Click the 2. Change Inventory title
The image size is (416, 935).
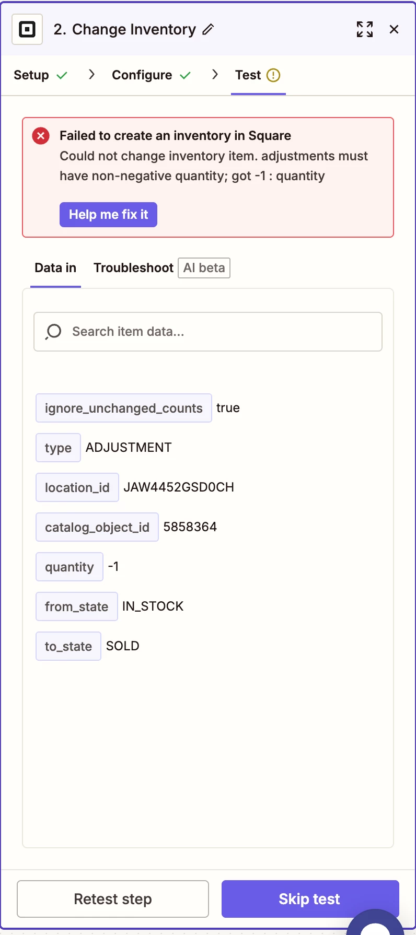pyautogui.click(x=124, y=29)
